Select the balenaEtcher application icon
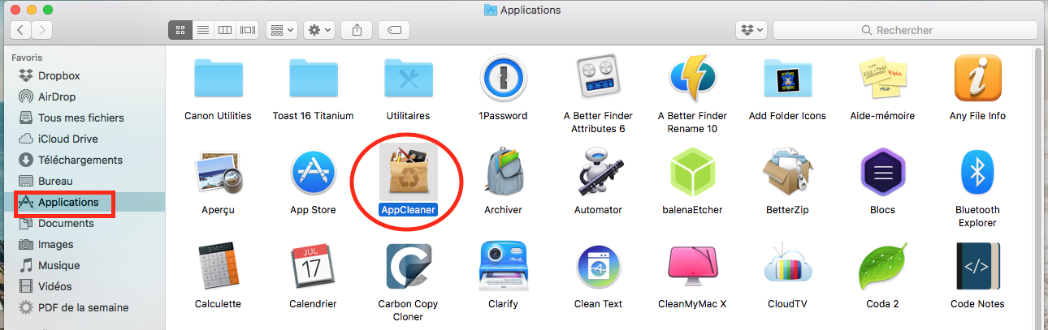Viewport: 1048px width, 330px height. pos(692,173)
